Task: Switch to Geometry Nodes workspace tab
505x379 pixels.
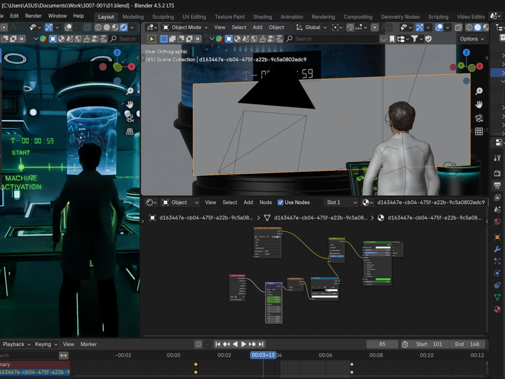Action: click(400, 17)
